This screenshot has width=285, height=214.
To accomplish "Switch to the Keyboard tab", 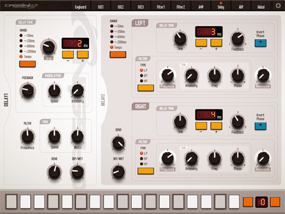I will (81, 6).
